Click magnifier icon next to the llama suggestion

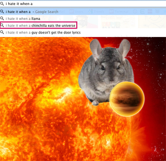2,18
